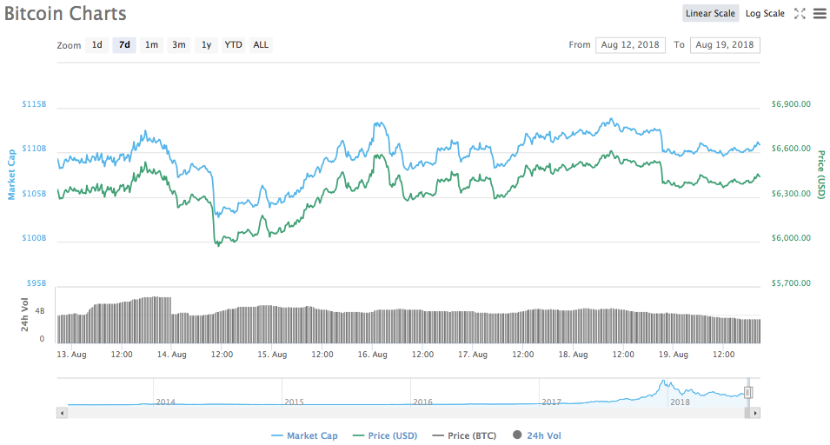This screenshot has width=830, height=445.
Task: Click the "$115B" market cap axis label
Action: click(34, 104)
